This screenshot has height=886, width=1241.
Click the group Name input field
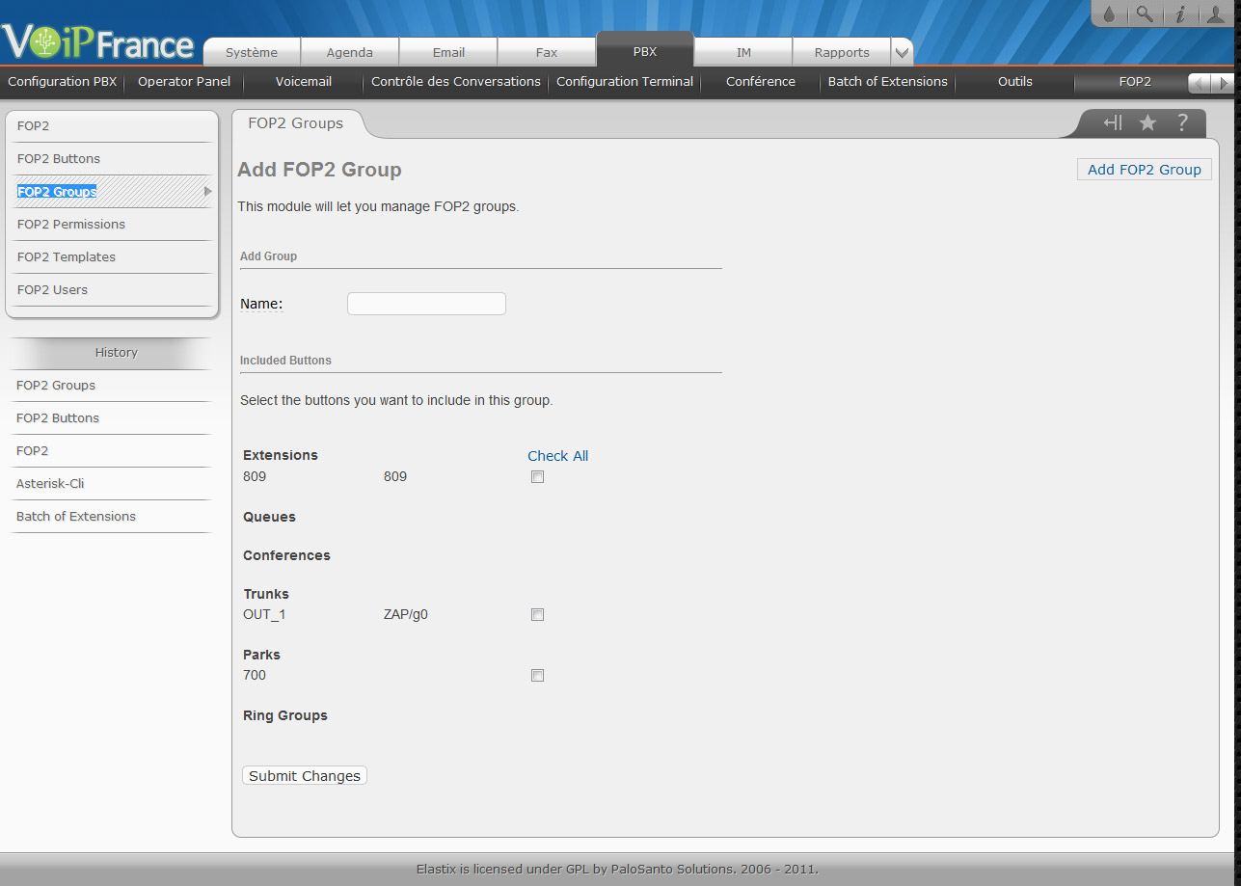426,304
